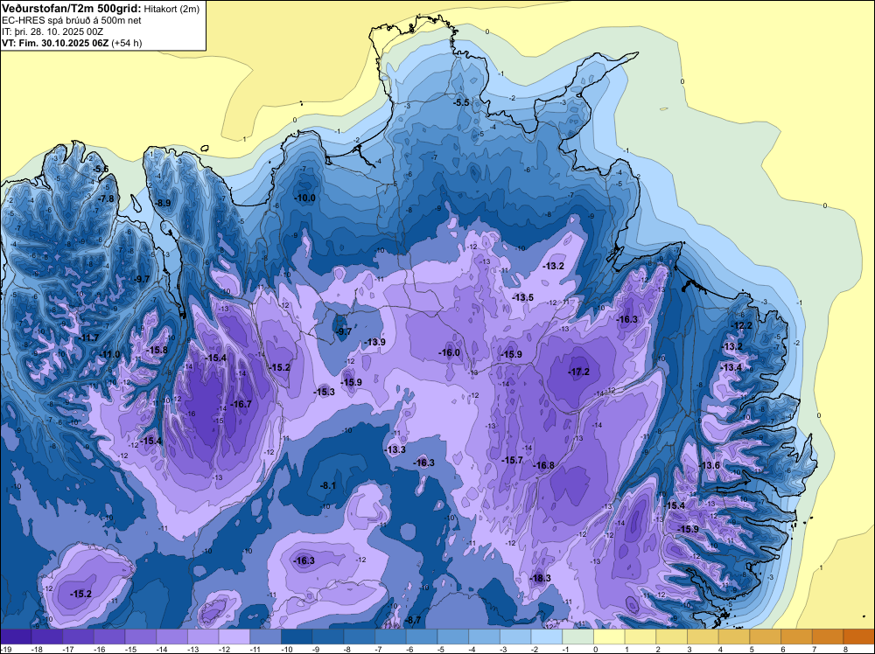Click the legend swatch above the -6 label
This screenshot has width=875, height=654.
[x=422, y=637]
